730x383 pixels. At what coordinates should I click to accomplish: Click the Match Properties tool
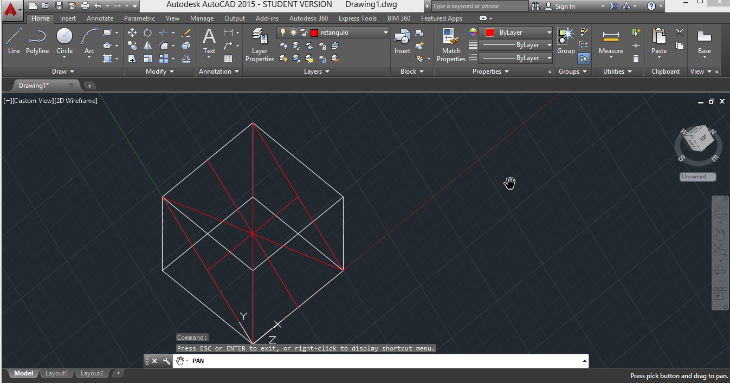pyautogui.click(x=451, y=46)
